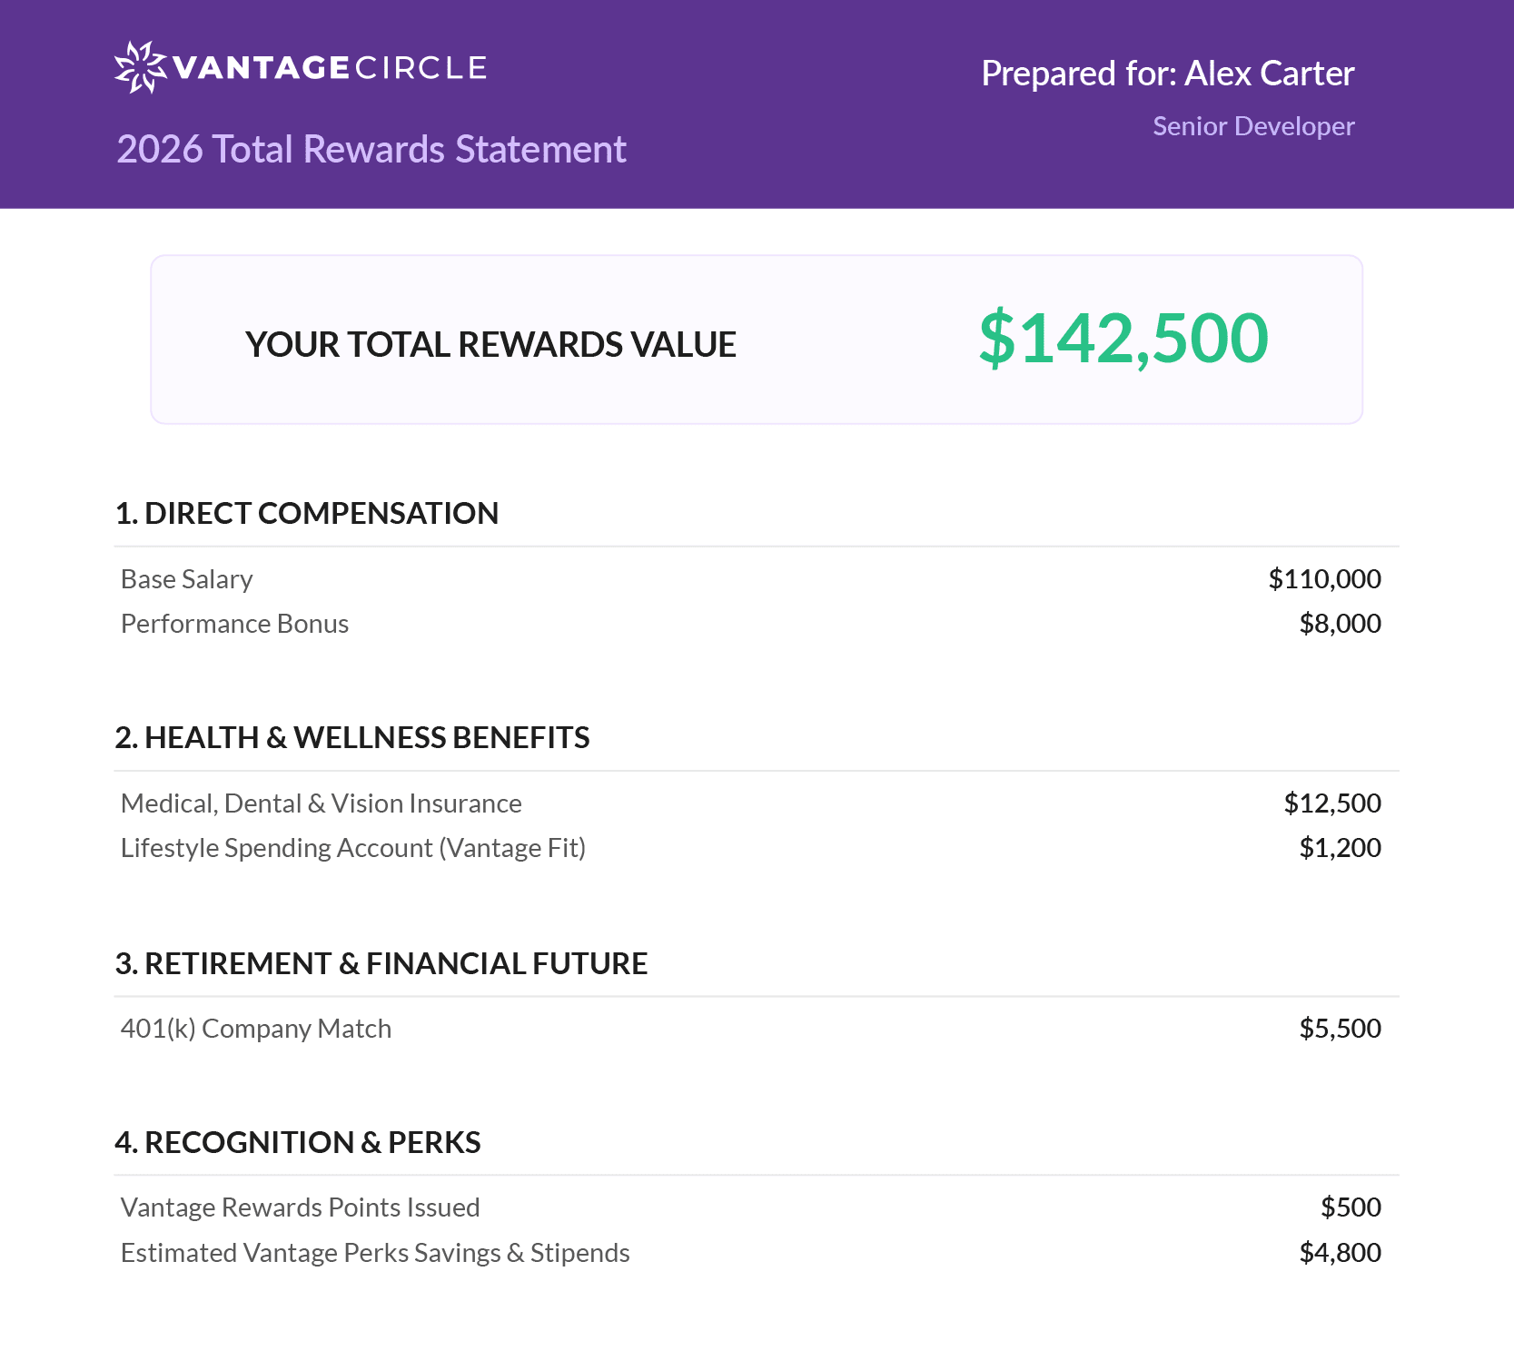Select the Recognition & Perks section heading
The image size is (1514, 1370).
[298, 1142]
